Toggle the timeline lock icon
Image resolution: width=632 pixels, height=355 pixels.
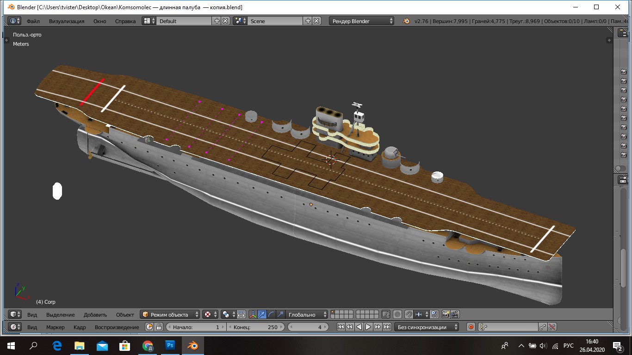[x=159, y=327]
